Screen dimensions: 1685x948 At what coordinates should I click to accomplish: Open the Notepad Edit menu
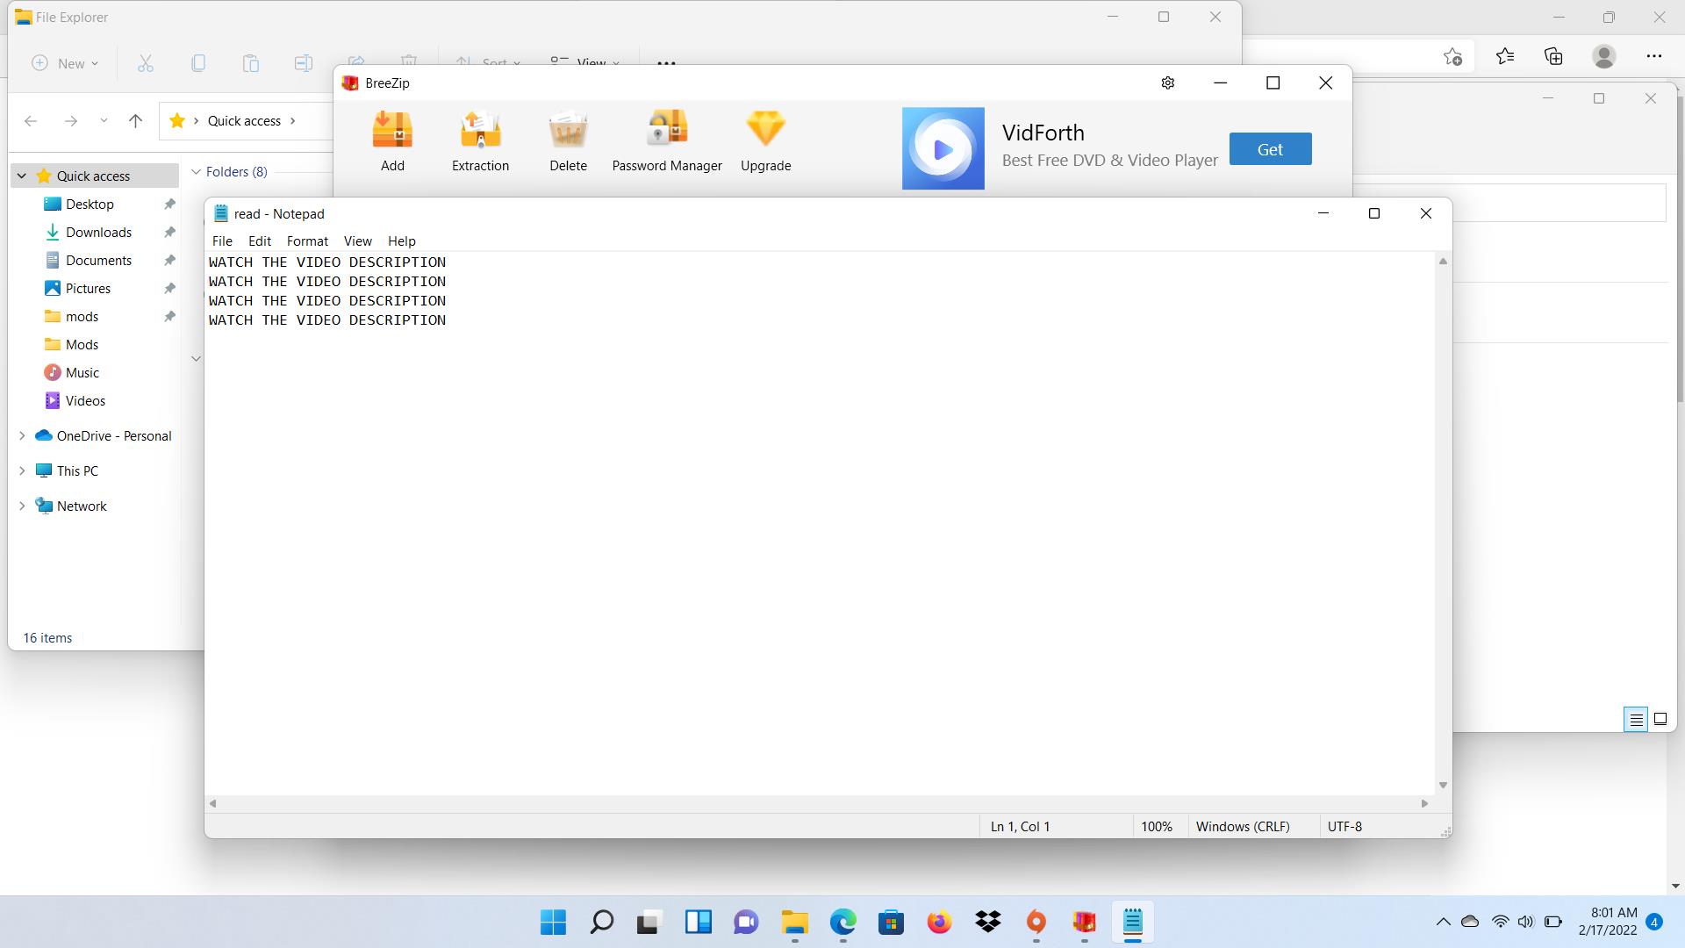(x=259, y=241)
